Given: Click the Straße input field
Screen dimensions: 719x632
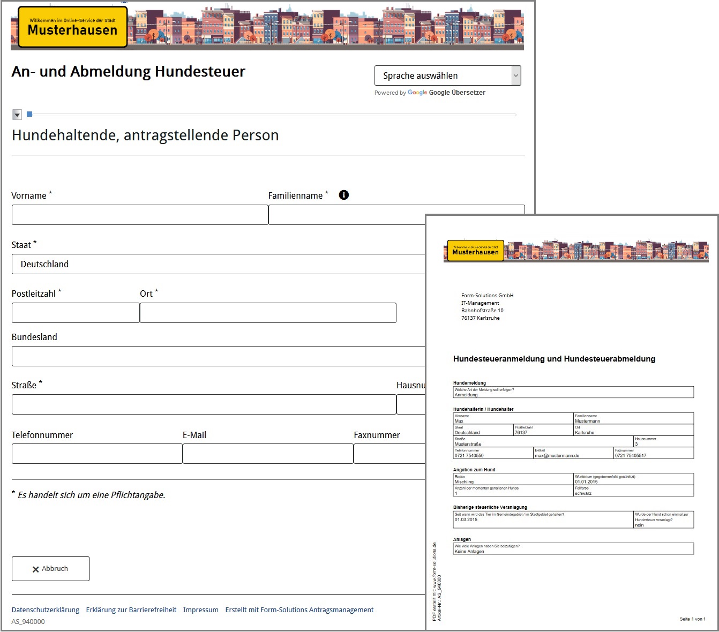Looking at the screenshot, I should pyautogui.click(x=204, y=404).
